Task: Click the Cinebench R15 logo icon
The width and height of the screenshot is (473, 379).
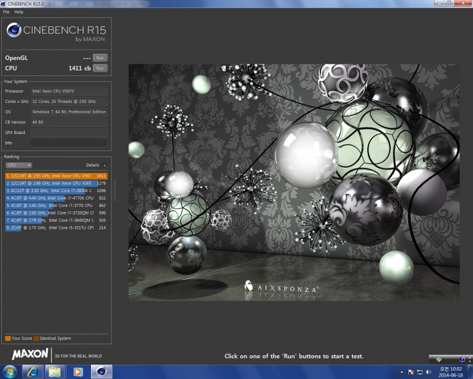Action: coord(14,30)
